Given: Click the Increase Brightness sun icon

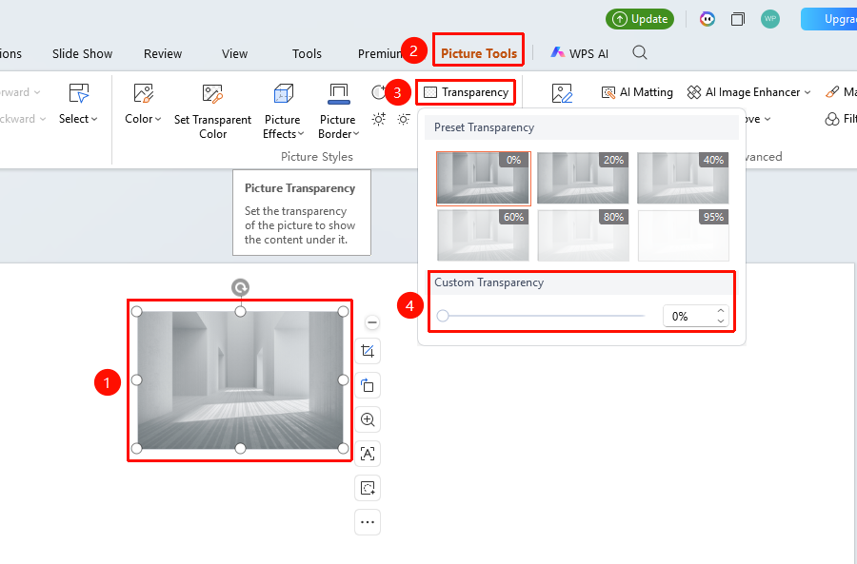Looking at the screenshot, I should (378, 119).
